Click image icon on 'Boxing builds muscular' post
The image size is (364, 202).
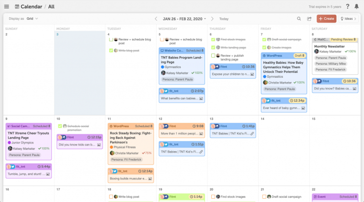pos(150,179)
